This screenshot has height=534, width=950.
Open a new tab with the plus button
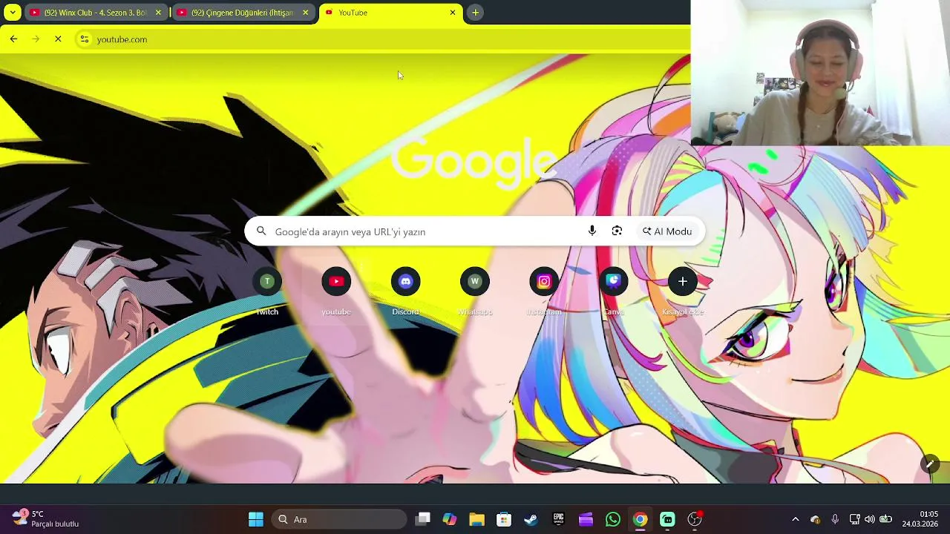pyautogui.click(x=476, y=13)
